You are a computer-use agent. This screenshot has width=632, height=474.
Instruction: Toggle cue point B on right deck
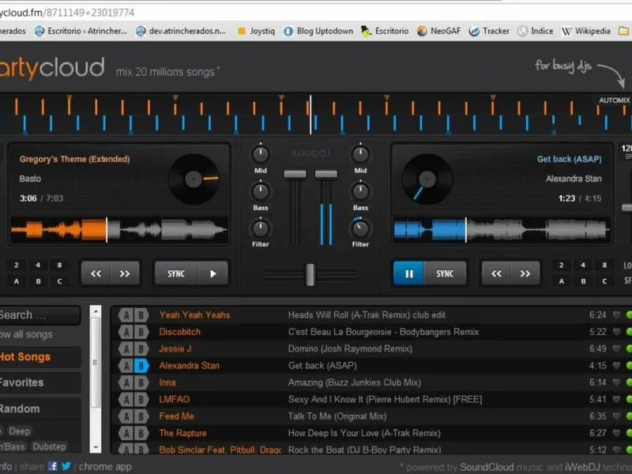point(582,281)
